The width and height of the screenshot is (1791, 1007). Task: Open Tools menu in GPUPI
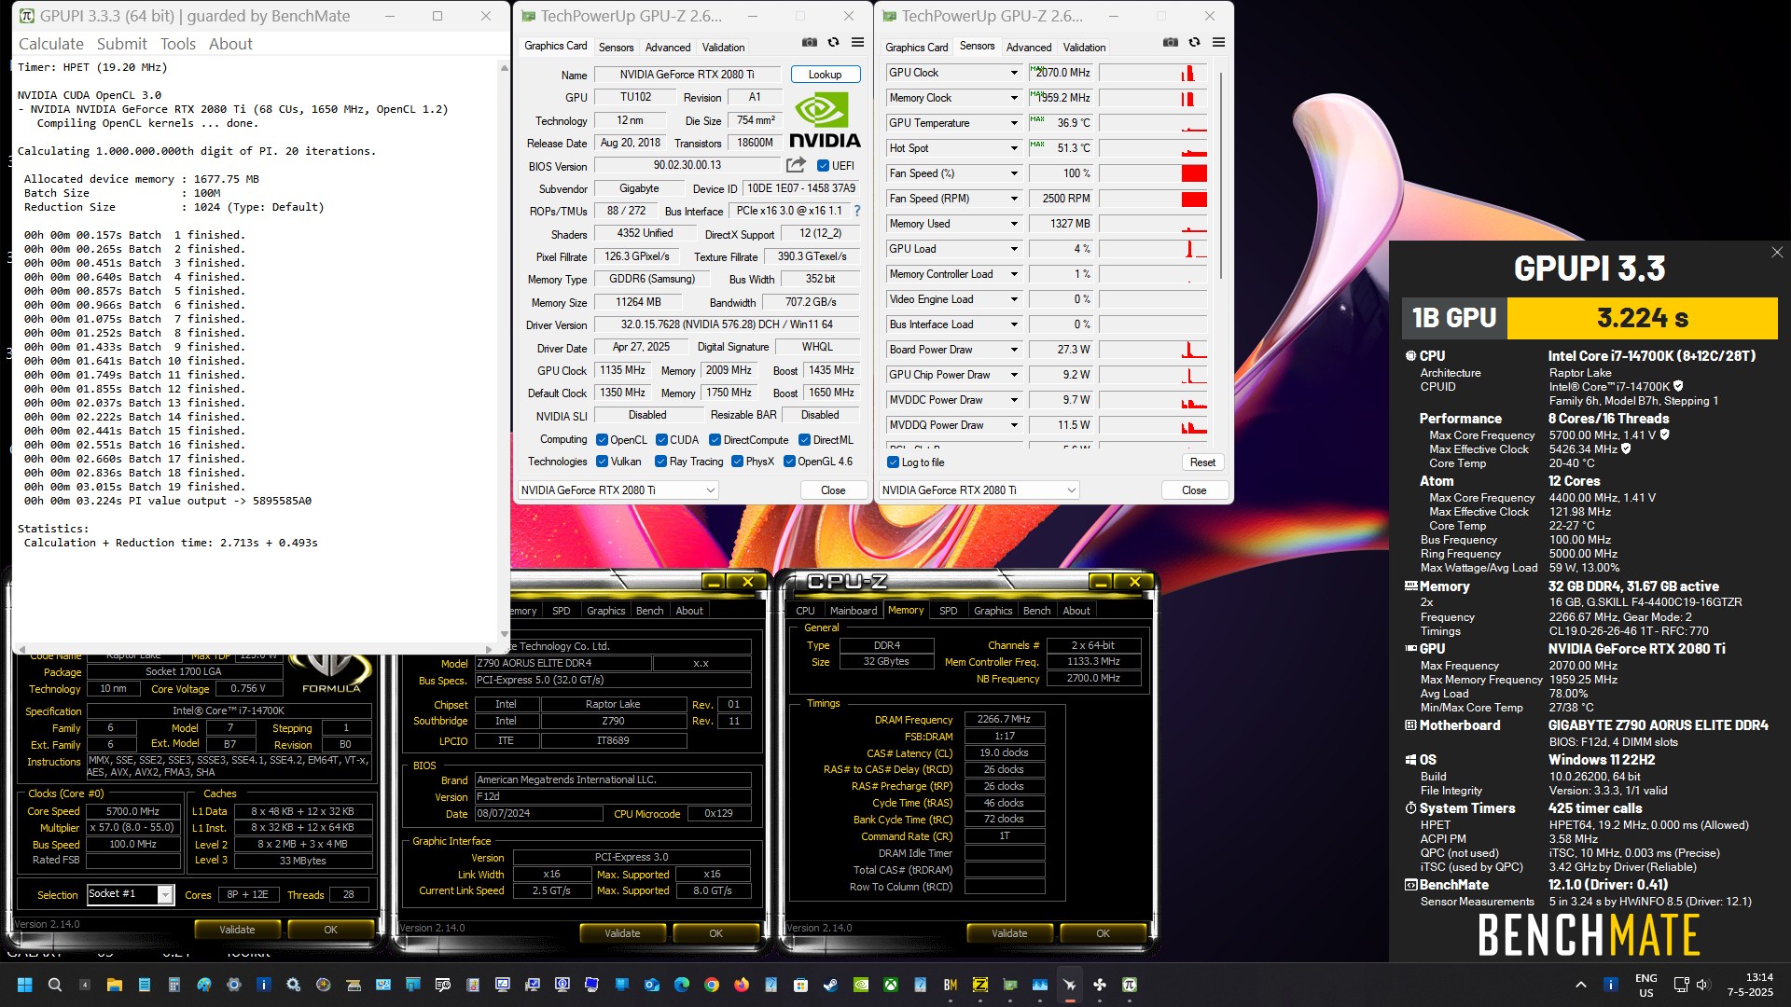point(178,44)
